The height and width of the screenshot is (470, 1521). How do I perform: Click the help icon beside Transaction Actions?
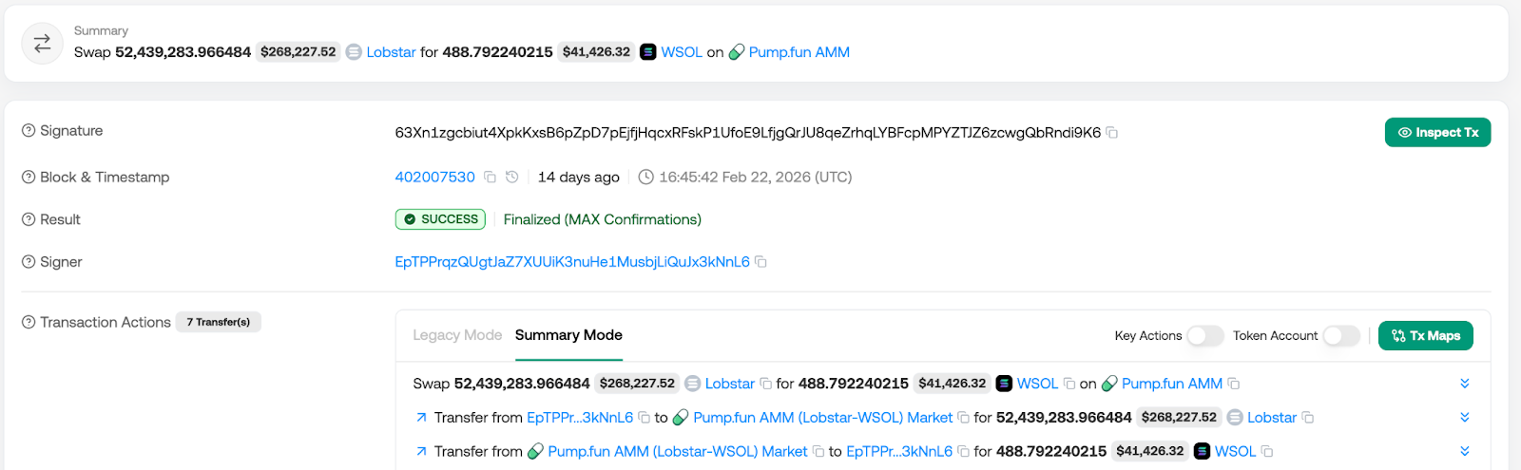(x=29, y=323)
